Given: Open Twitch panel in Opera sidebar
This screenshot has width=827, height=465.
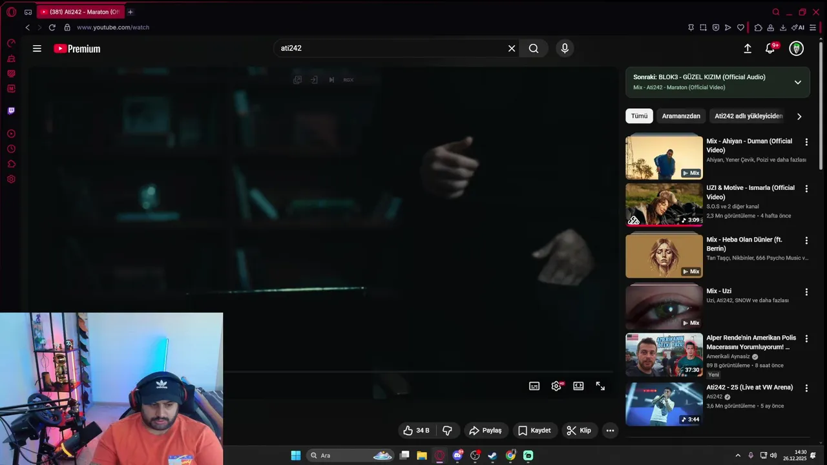Looking at the screenshot, I should 11,110.
